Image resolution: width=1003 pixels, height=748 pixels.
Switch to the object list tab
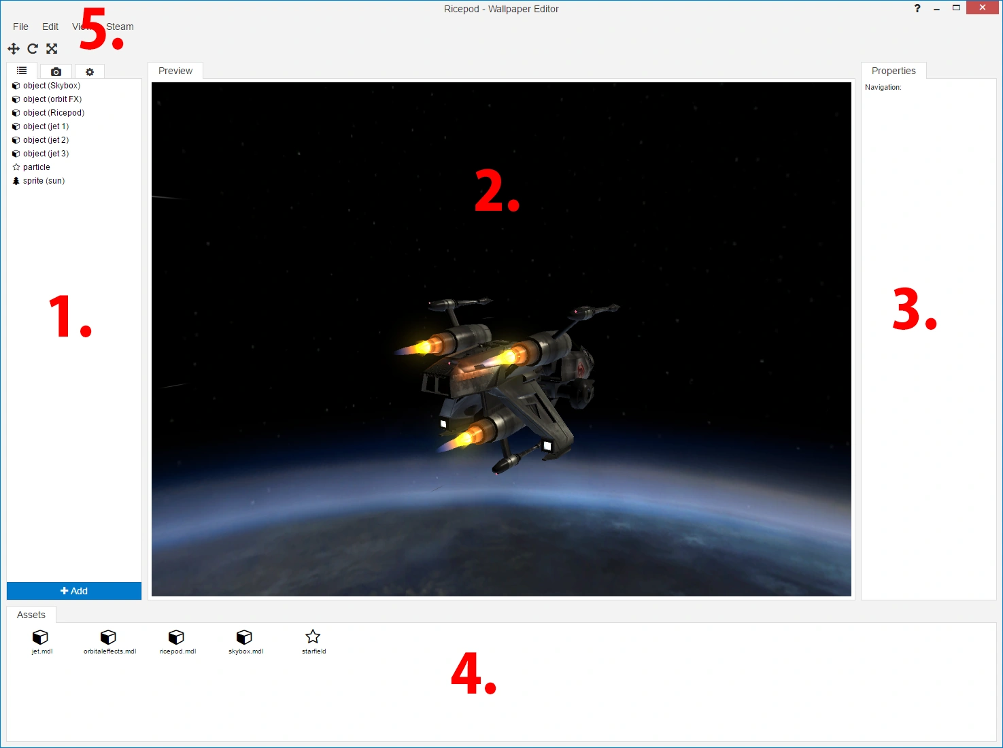22,71
